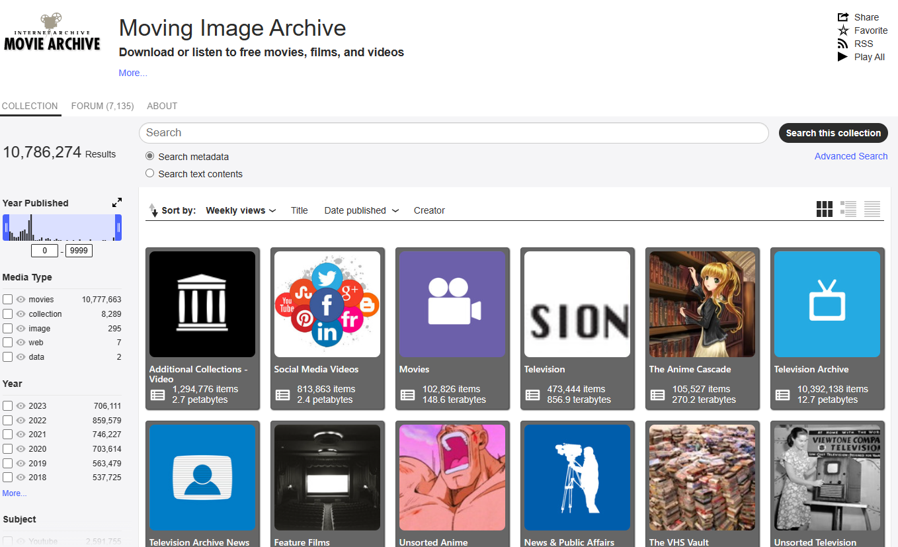Click the Share arrow icon

click(x=843, y=17)
